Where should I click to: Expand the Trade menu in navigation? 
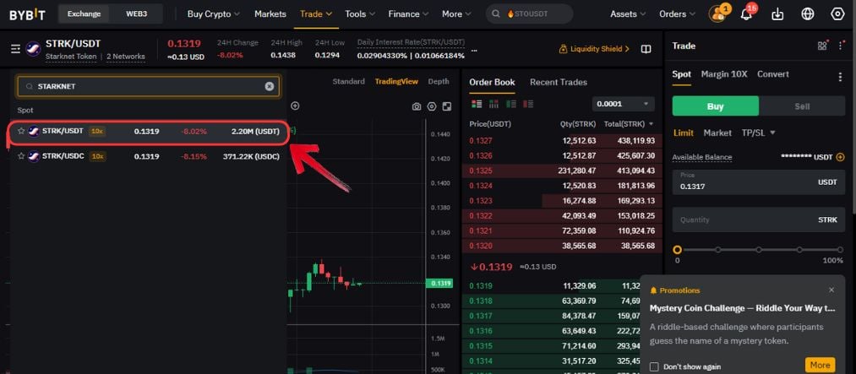(316, 14)
